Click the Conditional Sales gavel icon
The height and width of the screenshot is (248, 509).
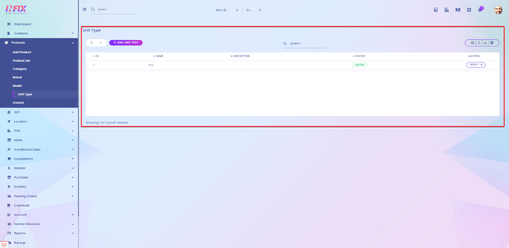coord(9,149)
